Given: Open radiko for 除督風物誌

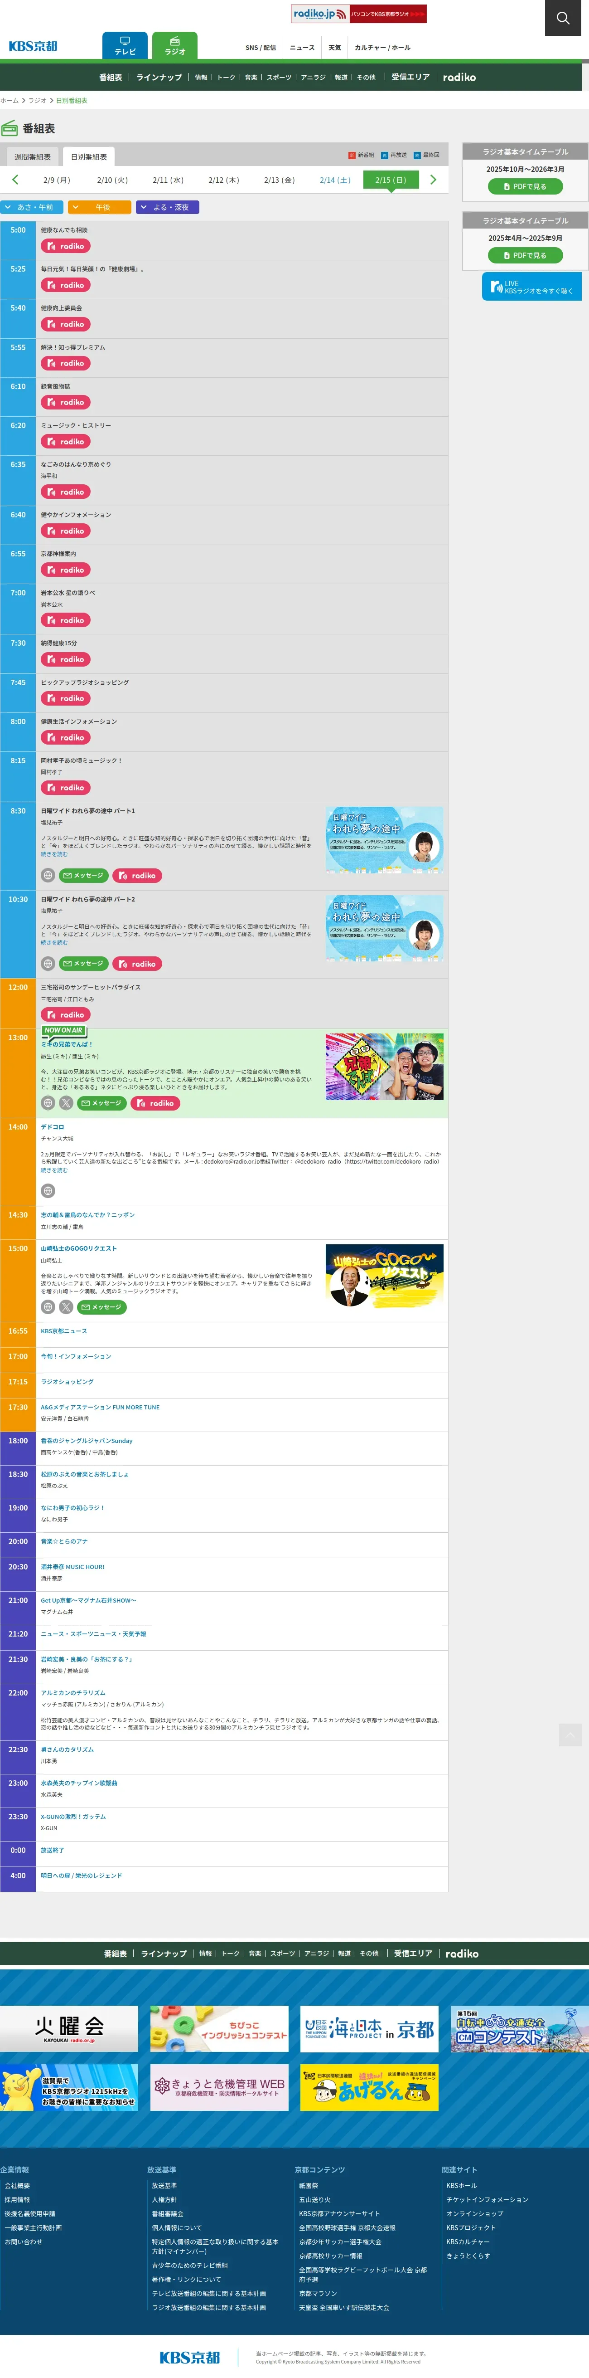Looking at the screenshot, I should pos(65,403).
